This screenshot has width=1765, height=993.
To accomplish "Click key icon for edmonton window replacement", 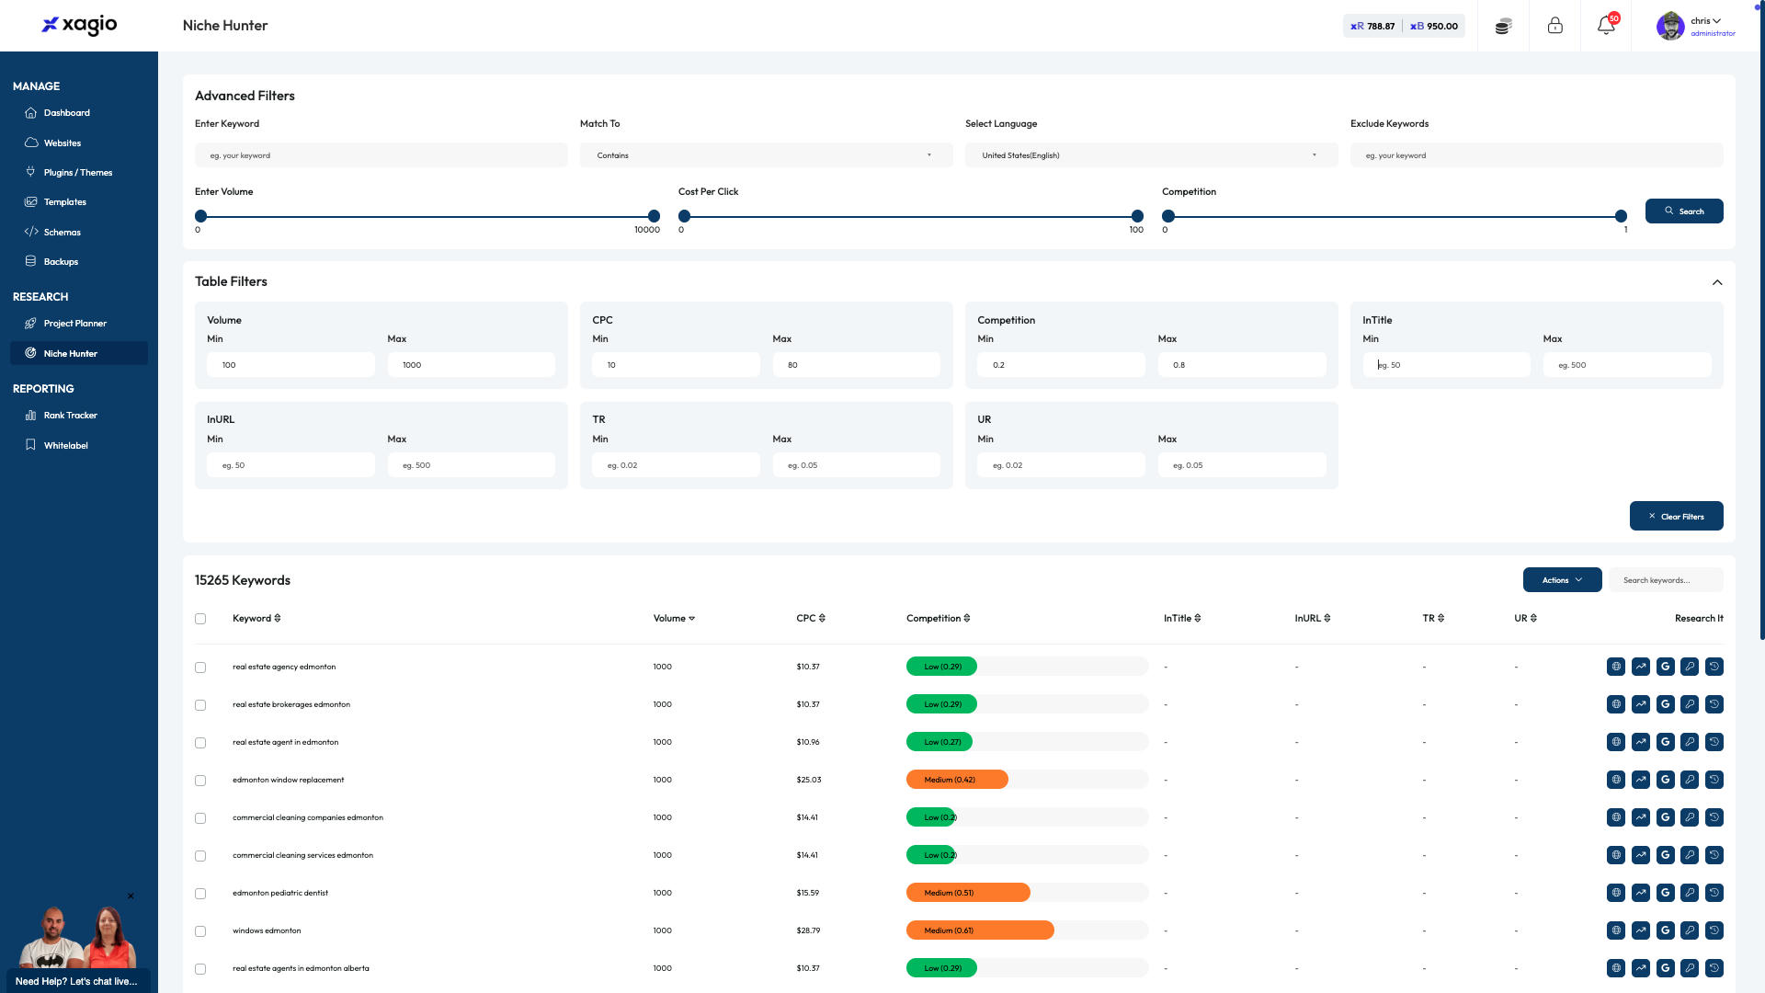I will (1690, 780).
